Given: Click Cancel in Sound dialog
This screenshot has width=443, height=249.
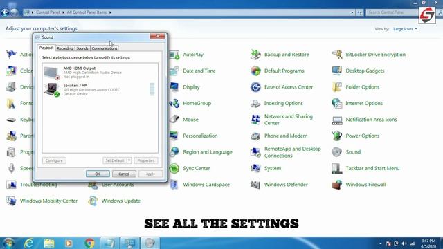Looking at the screenshot, I should [x=124, y=174].
